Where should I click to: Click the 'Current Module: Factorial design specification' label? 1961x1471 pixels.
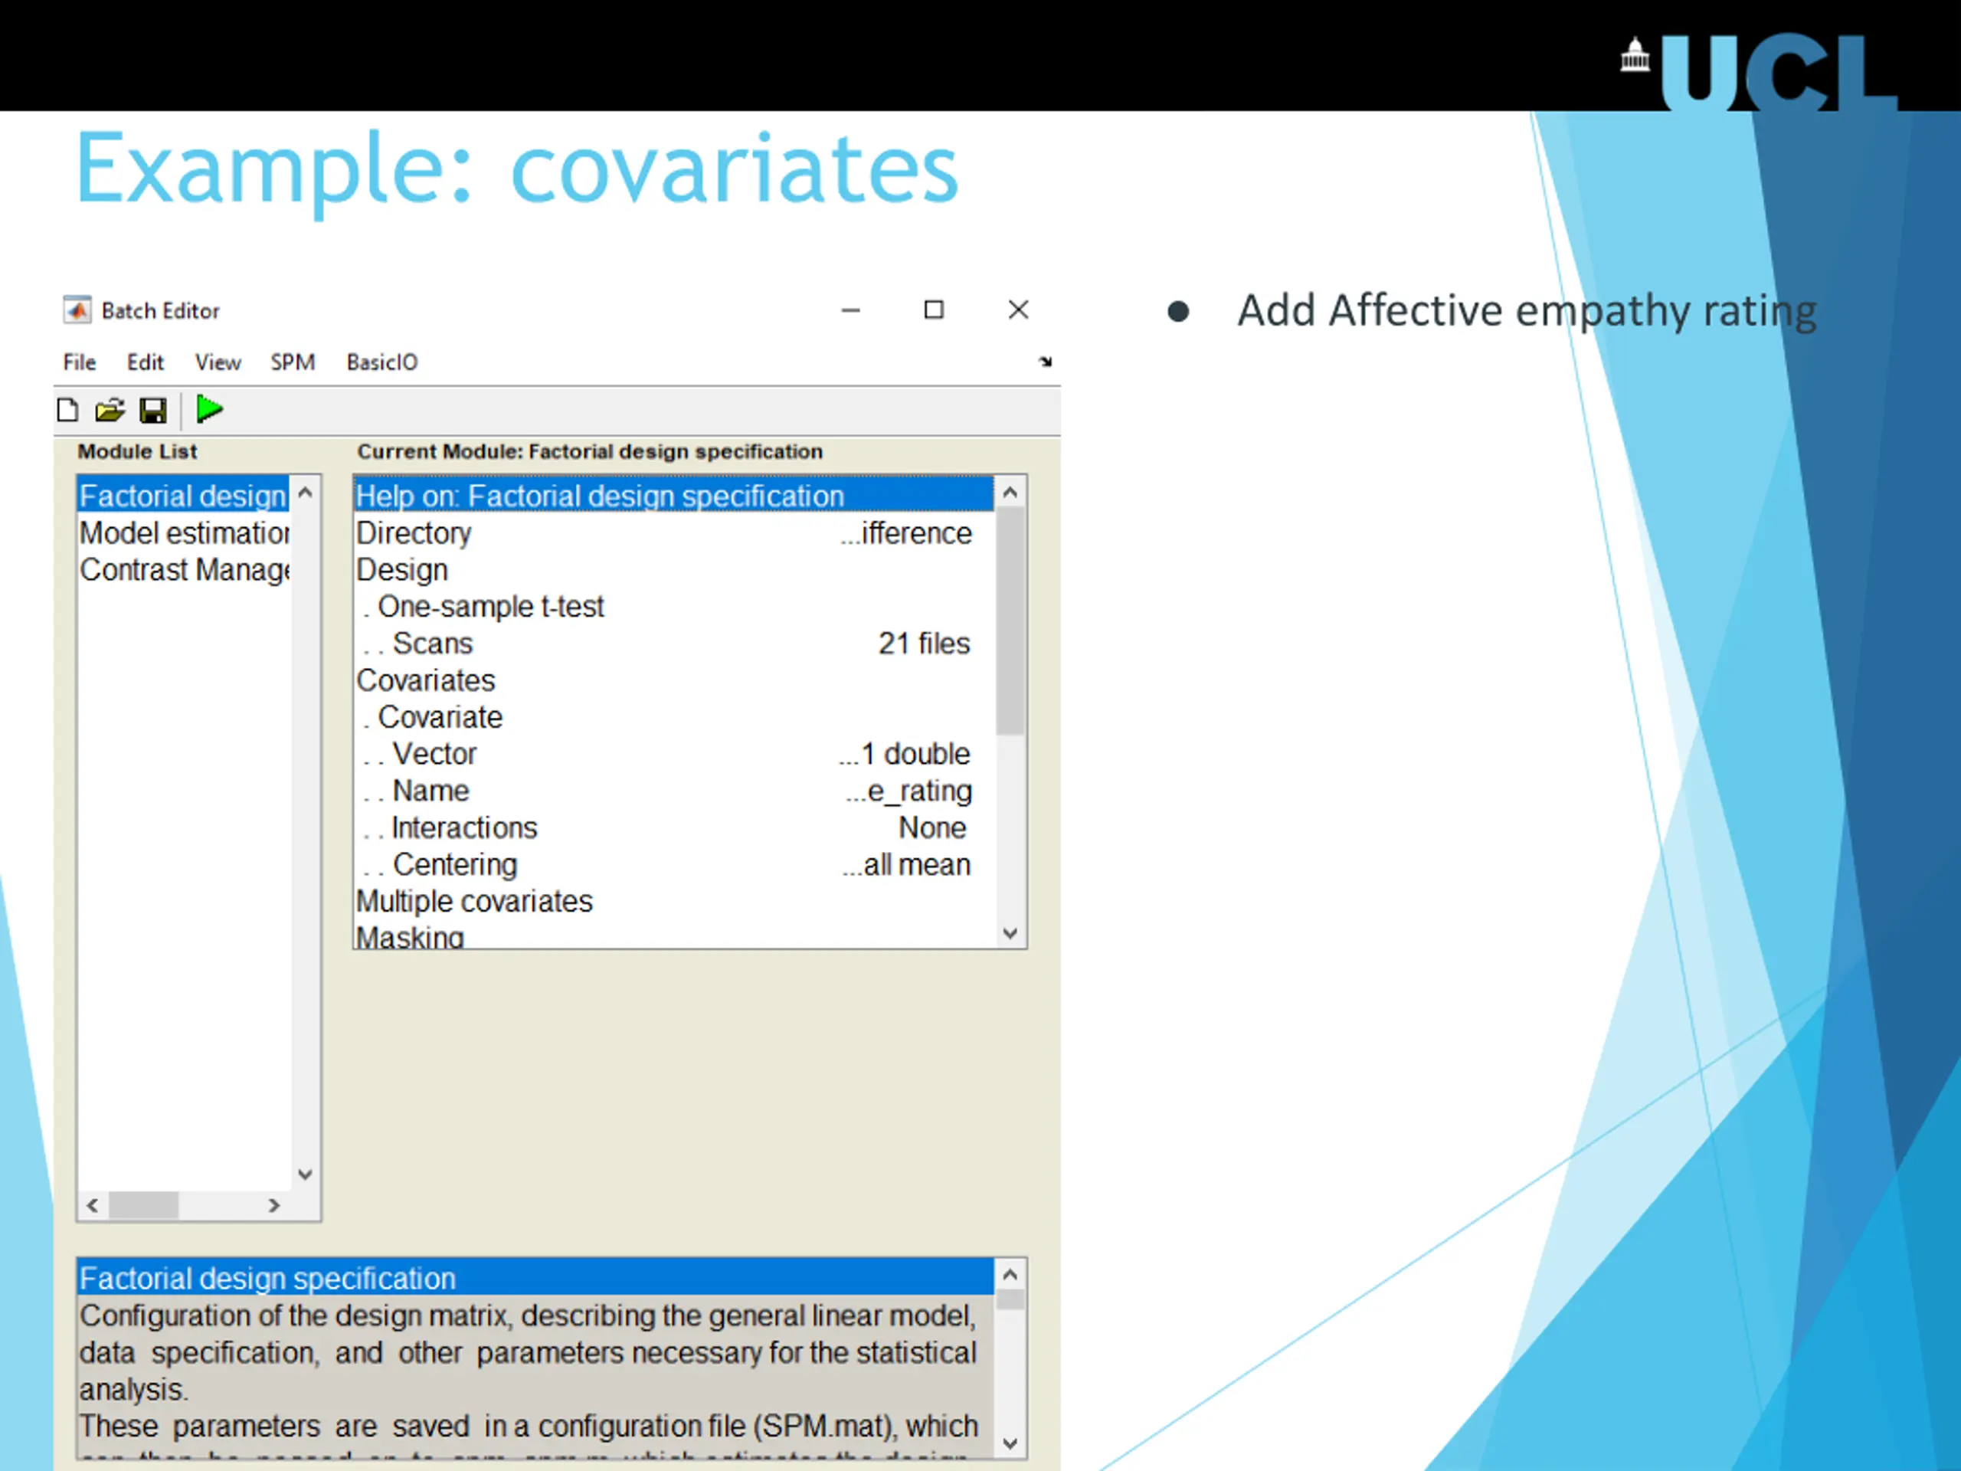[x=590, y=451]
